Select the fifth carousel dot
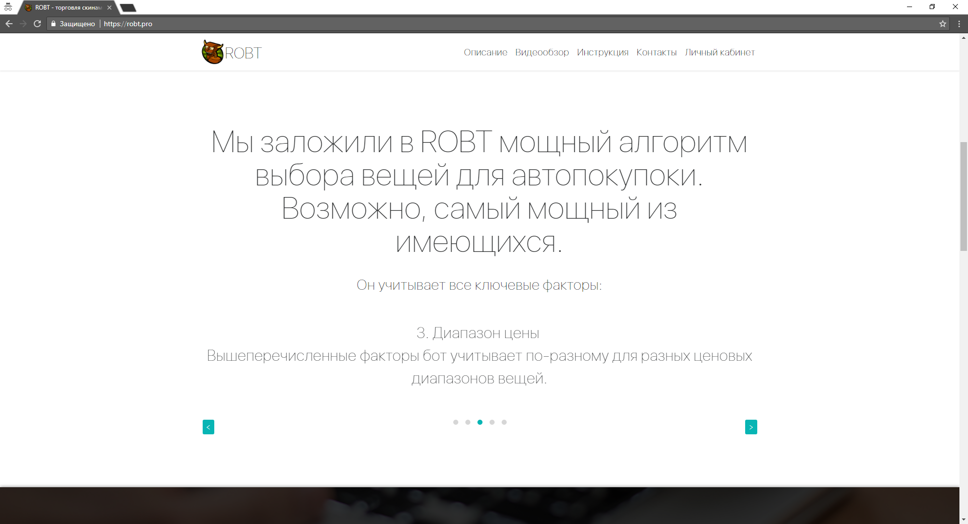 (x=504, y=422)
